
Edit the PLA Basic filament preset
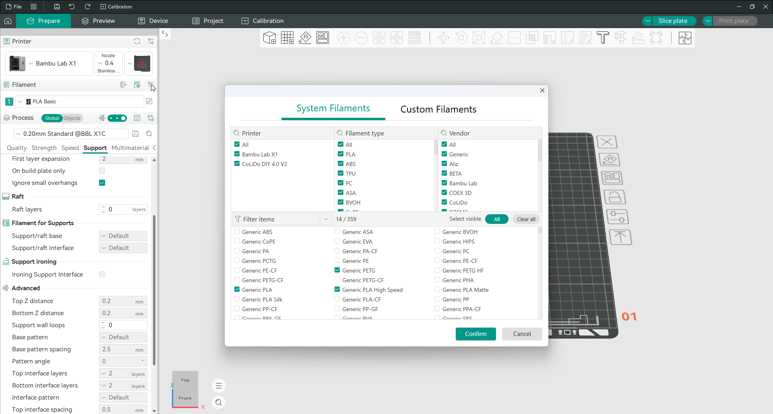coord(149,101)
